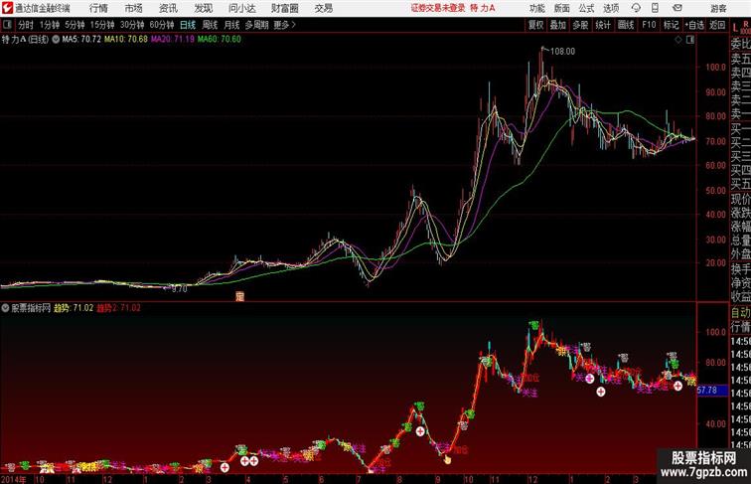Click the 统计 statistics toolbar button
Screen dimensions: 751x484
point(603,25)
